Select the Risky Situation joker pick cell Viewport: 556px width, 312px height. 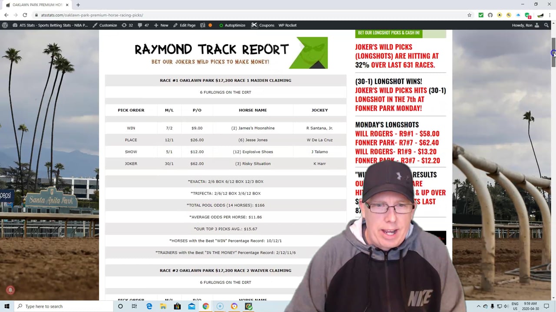(253, 164)
